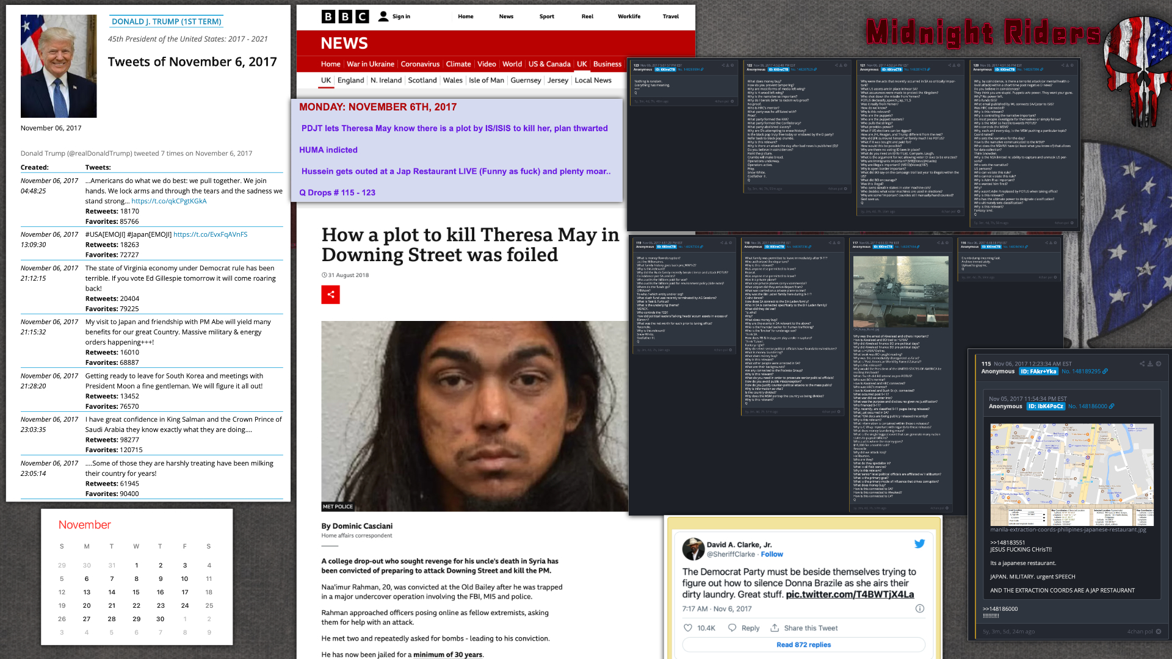
Task: Switch to the Scotland sub-section tab
Action: click(422, 81)
